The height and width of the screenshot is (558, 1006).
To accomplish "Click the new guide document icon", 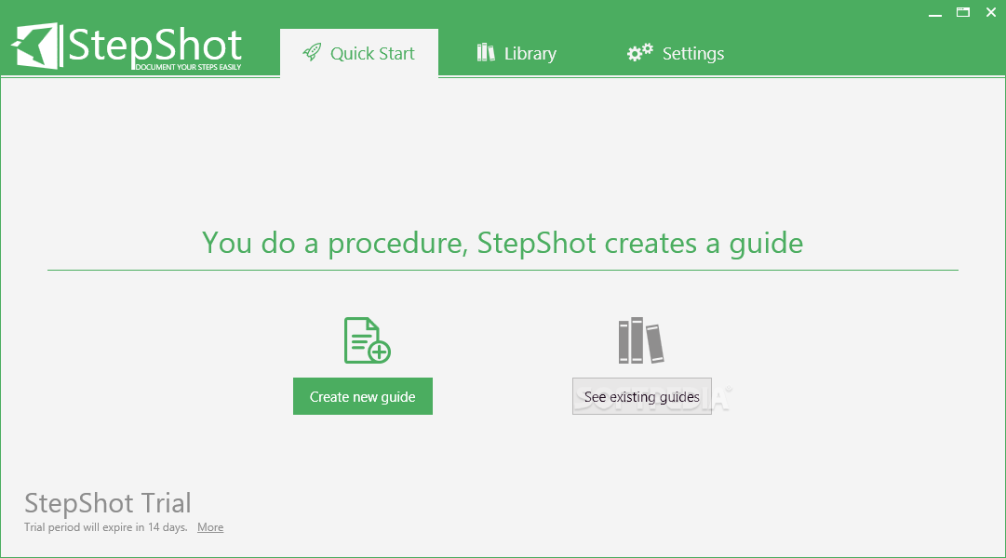I will (367, 340).
